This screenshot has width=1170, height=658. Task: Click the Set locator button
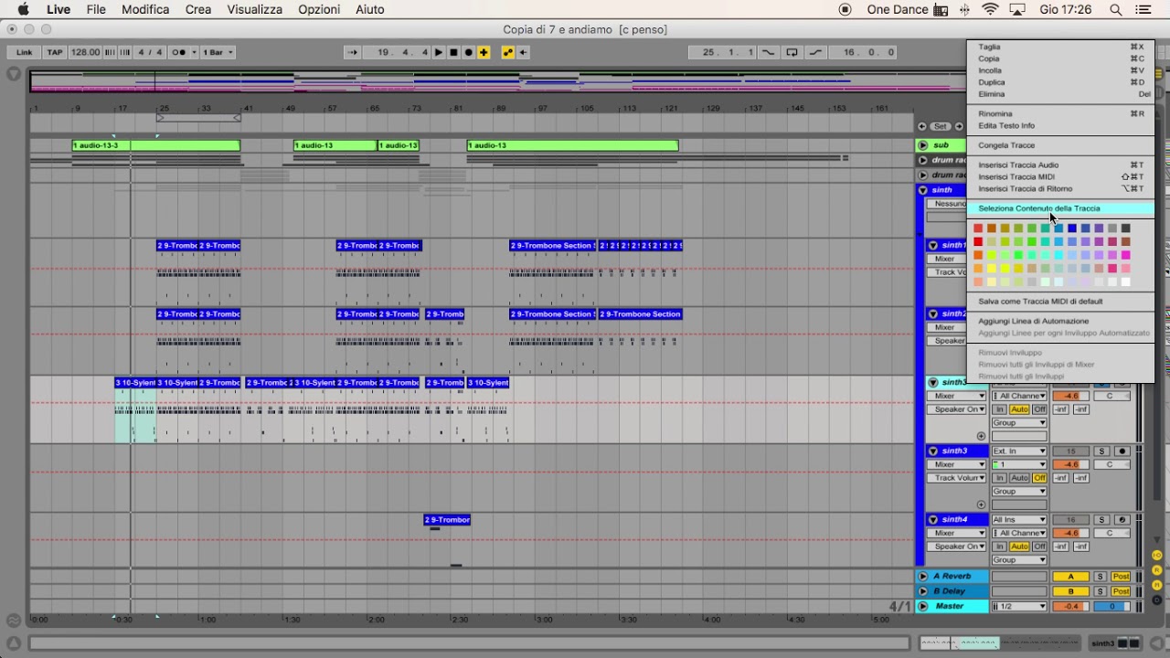click(940, 126)
